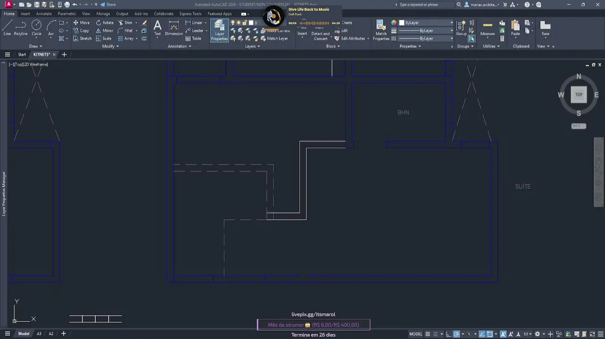Insert a Table from the Annotation panel
Viewport: 605px width, 339px height.
tap(193, 39)
